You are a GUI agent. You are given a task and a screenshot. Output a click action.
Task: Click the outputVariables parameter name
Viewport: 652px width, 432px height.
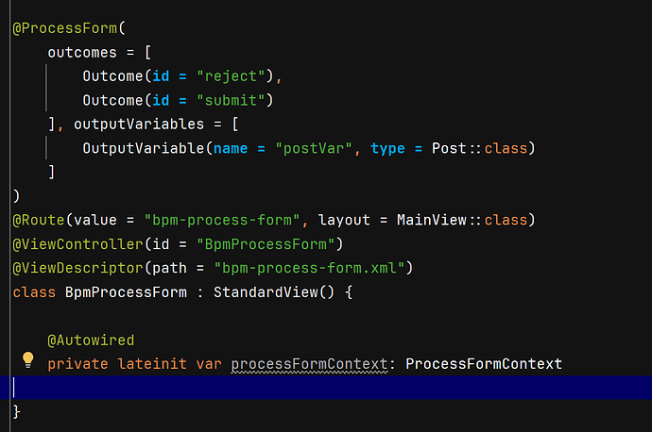(139, 125)
